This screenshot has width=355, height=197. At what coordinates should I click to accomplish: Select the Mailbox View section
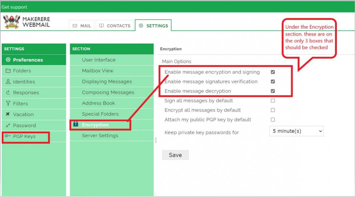tap(112, 71)
